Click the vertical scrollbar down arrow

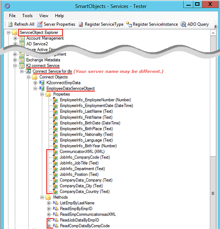[212, 226]
